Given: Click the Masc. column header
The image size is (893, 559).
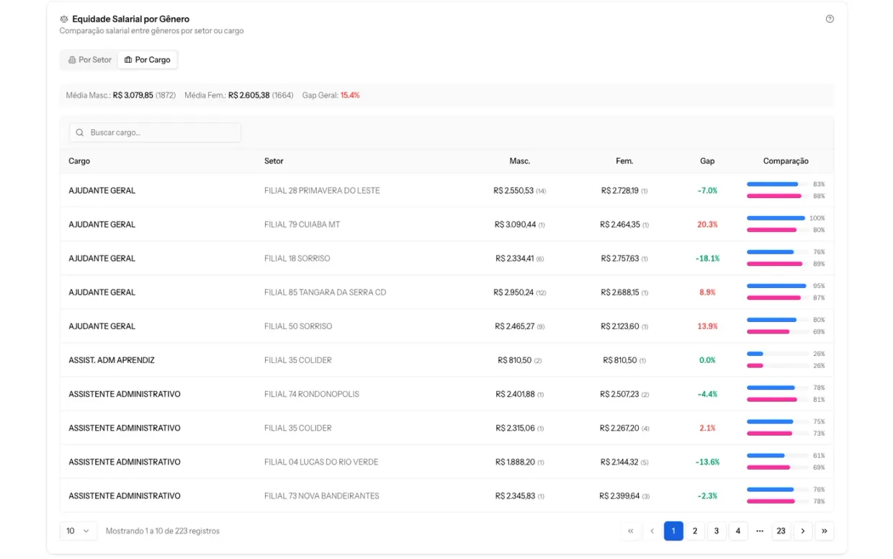Looking at the screenshot, I should (x=520, y=161).
